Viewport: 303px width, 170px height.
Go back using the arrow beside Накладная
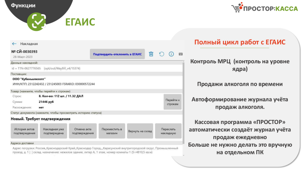[14, 44]
